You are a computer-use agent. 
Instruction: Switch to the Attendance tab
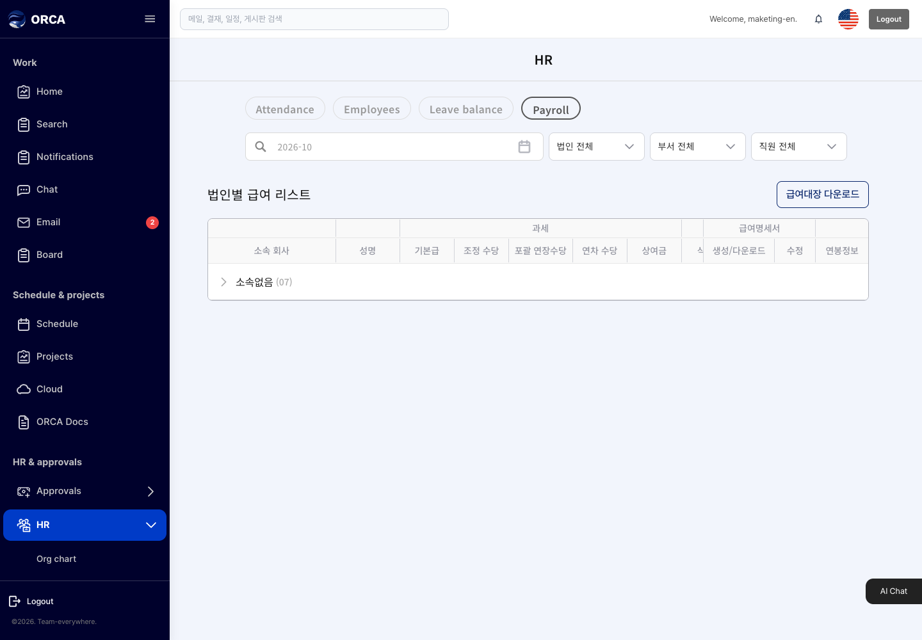click(x=285, y=109)
